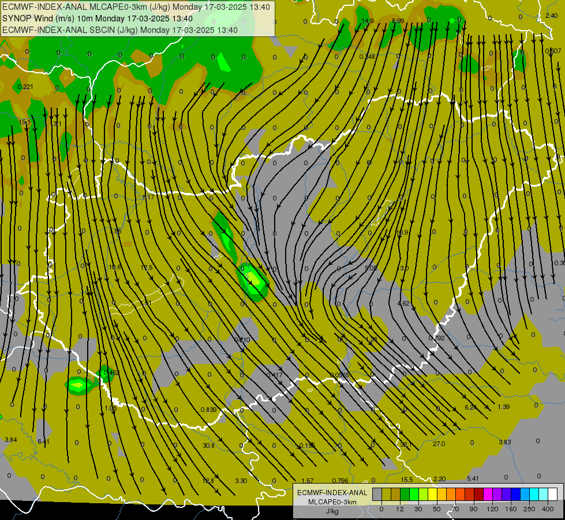Screen dimensions: 565x520
Task: Click the legend scale value 250
Action: pyautogui.click(x=529, y=509)
